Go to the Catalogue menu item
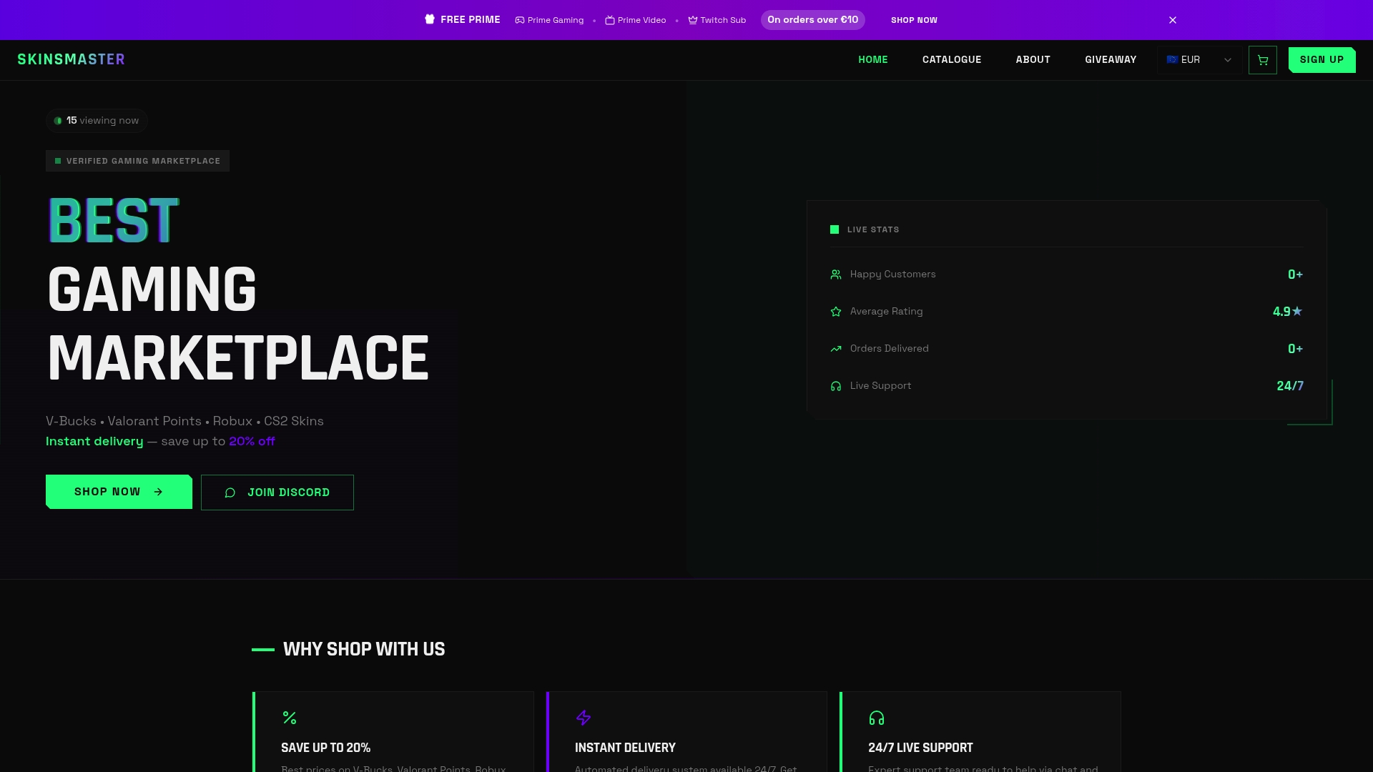This screenshot has width=1373, height=772. click(951, 60)
